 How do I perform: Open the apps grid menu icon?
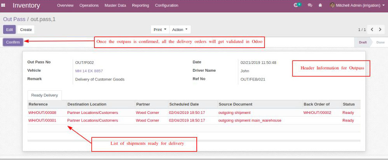tap(3, 5)
